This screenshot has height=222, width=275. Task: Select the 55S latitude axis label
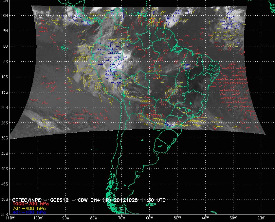click(5, 214)
